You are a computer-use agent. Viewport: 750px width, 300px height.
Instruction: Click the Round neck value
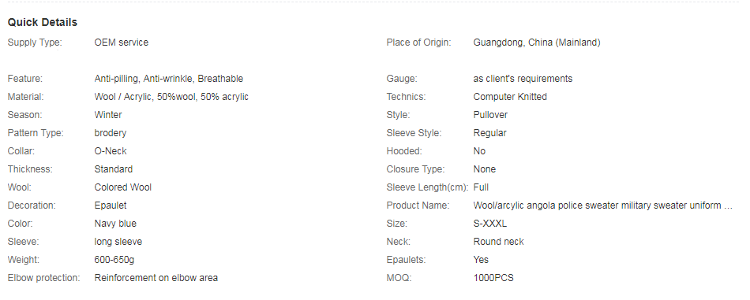pos(498,242)
